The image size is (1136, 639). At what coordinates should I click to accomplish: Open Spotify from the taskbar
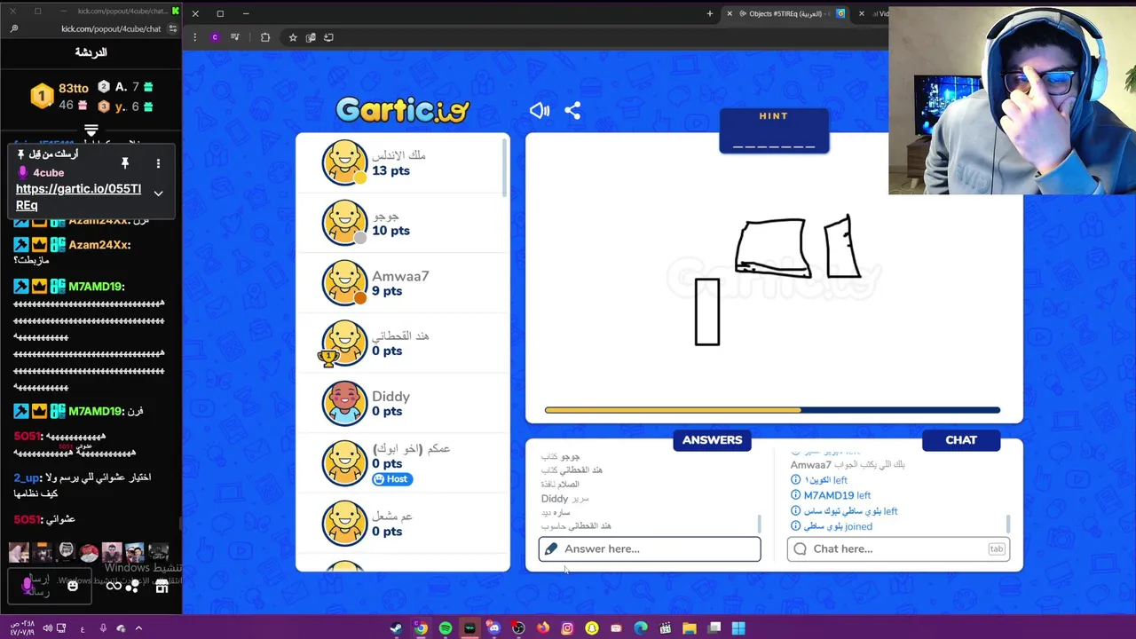coord(446,628)
